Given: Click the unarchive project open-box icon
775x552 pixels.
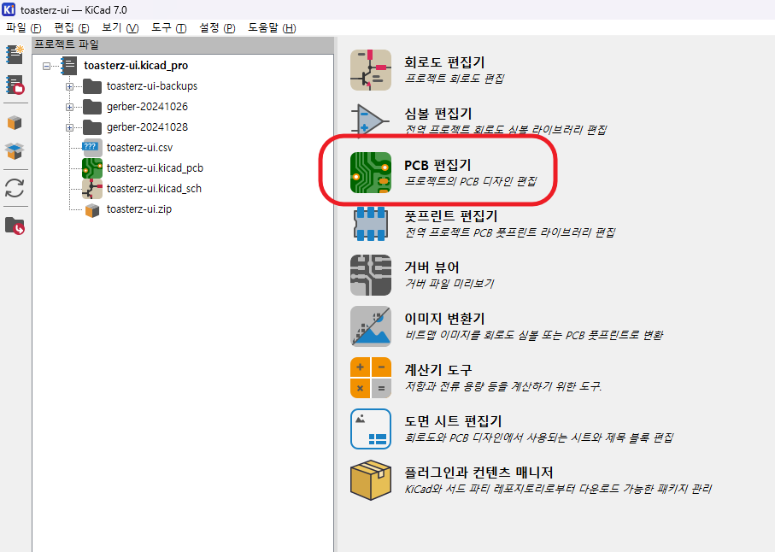Looking at the screenshot, I should point(15,150).
